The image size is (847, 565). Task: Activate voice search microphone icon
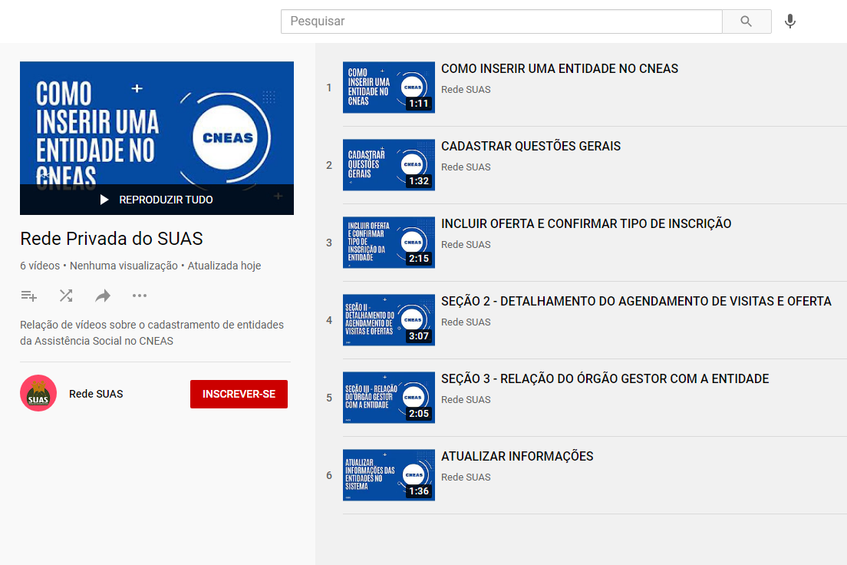click(789, 21)
